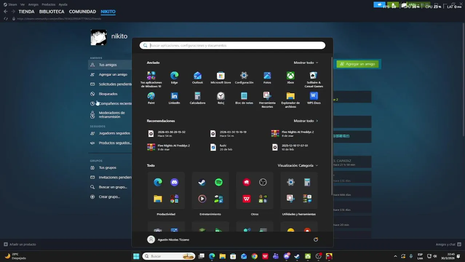Viewport: 465px width, 262px height.
Task: Open the Steam Amigos menu
Action: click(x=33, y=4)
